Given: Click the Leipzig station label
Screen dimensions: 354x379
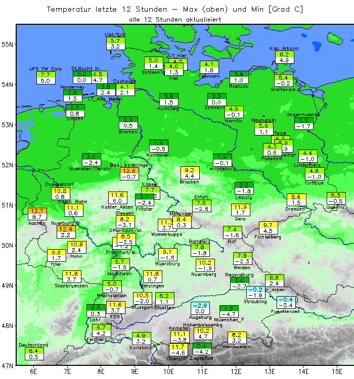Looking at the screenshot, I should pos(244,197).
